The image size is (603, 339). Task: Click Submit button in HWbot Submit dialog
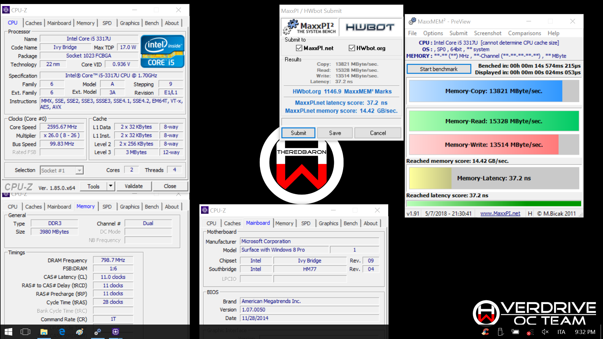point(298,133)
